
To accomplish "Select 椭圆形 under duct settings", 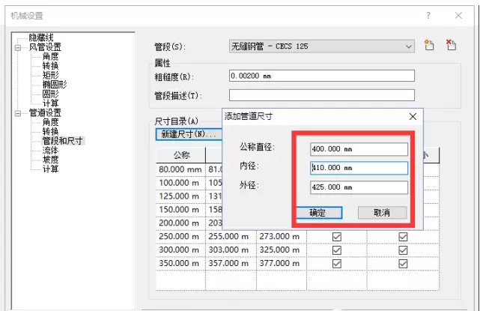I will pyautogui.click(x=54, y=85).
